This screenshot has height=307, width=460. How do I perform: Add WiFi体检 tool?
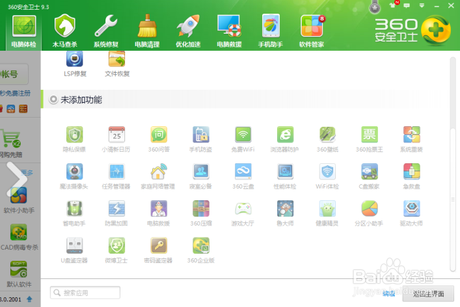coord(327,176)
